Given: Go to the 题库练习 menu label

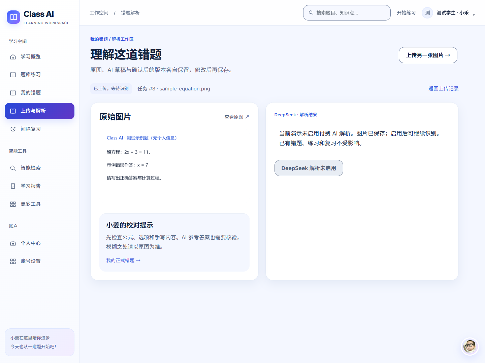Looking at the screenshot, I should [x=31, y=75].
